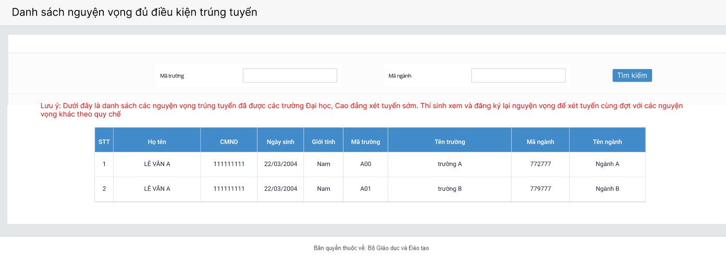Select the row with trường A
This screenshot has width=726, height=258.
[449, 164]
